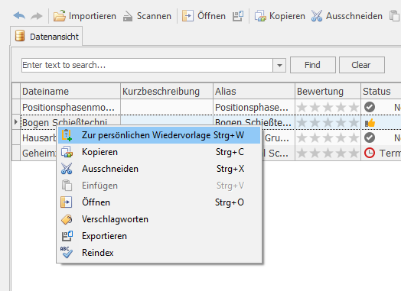Click the Importieren folder icon
401x291 pixels.
click(60, 16)
